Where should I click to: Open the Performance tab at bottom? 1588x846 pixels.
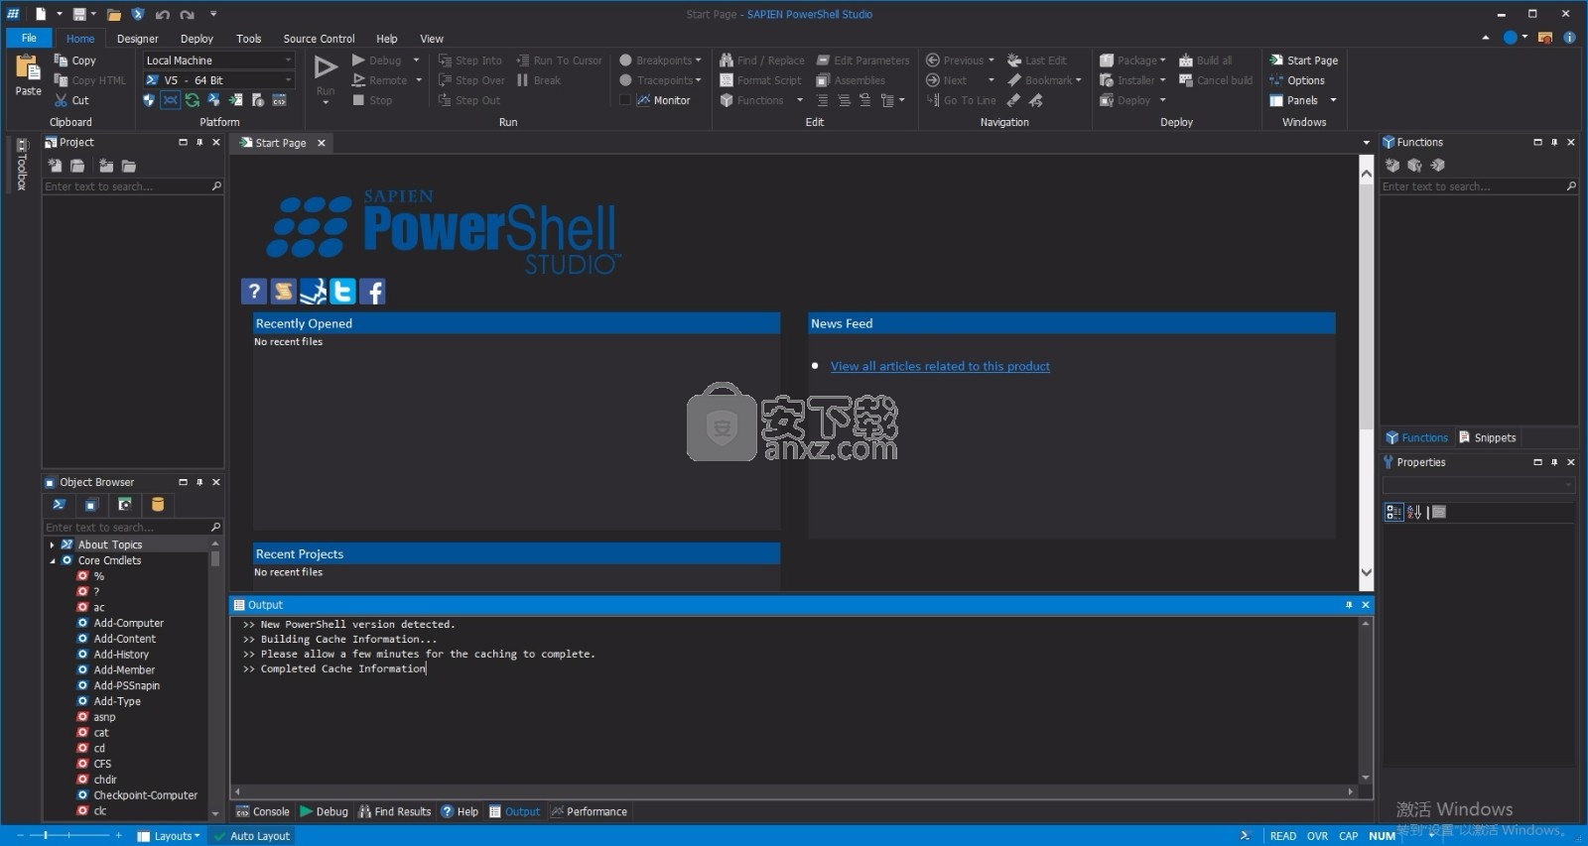pos(589,811)
